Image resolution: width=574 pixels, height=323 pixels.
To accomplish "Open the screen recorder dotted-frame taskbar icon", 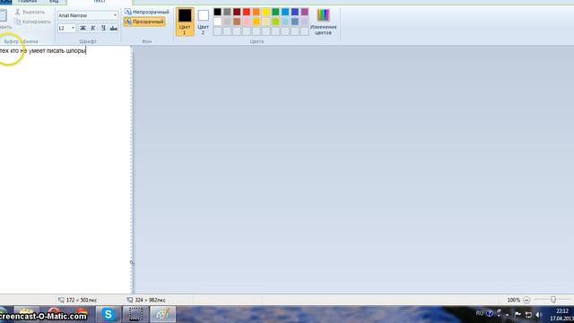I will tap(135, 315).
